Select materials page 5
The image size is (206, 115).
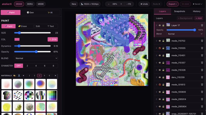44,75
